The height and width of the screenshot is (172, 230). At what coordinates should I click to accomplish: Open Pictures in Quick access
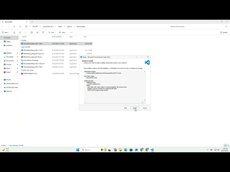[9, 64]
